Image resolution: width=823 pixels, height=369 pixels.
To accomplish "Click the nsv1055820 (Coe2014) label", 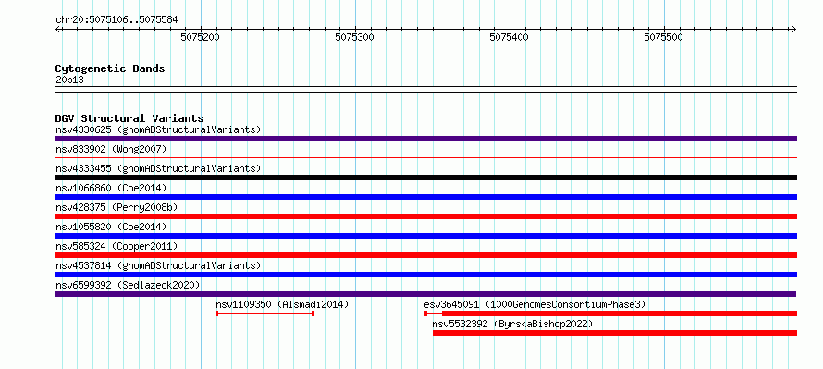I will [111, 227].
